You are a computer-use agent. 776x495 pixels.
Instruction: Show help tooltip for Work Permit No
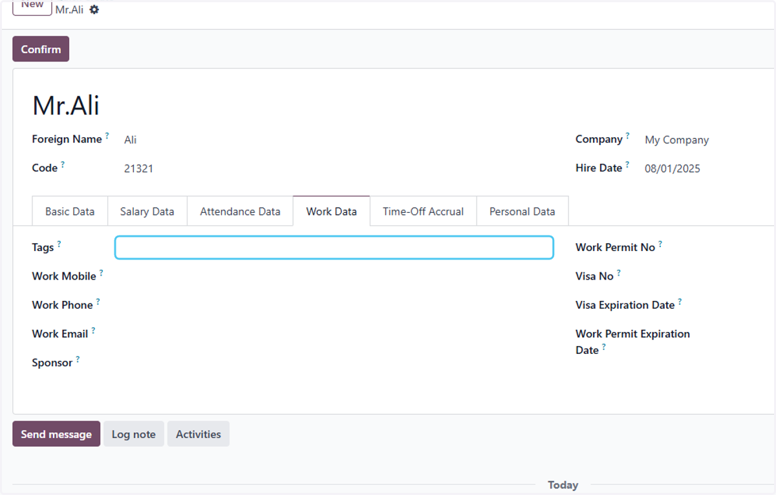click(x=660, y=244)
